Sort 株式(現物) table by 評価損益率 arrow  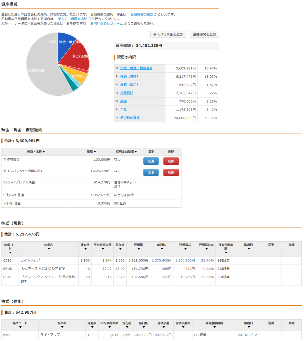(x=206, y=249)
